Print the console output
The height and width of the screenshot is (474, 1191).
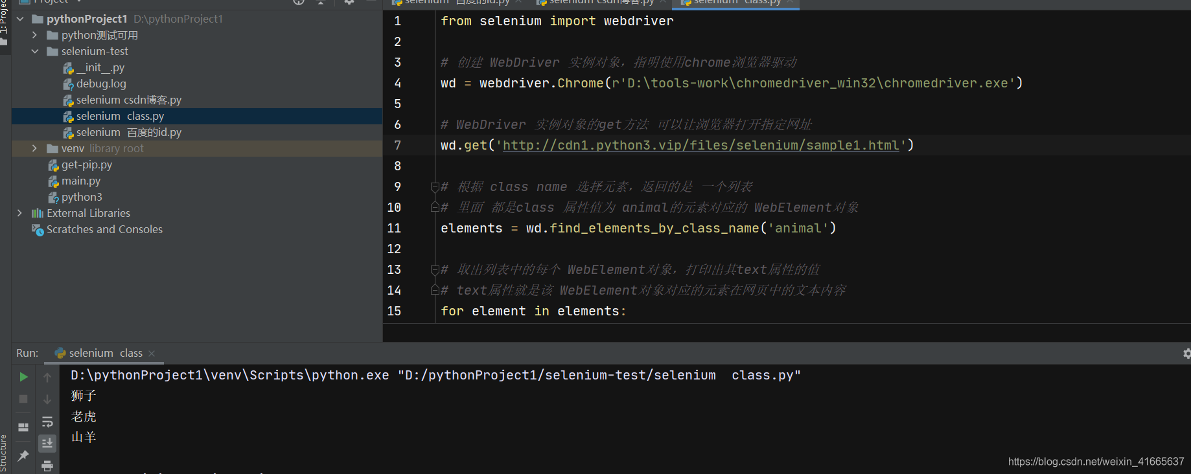click(x=47, y=466)
